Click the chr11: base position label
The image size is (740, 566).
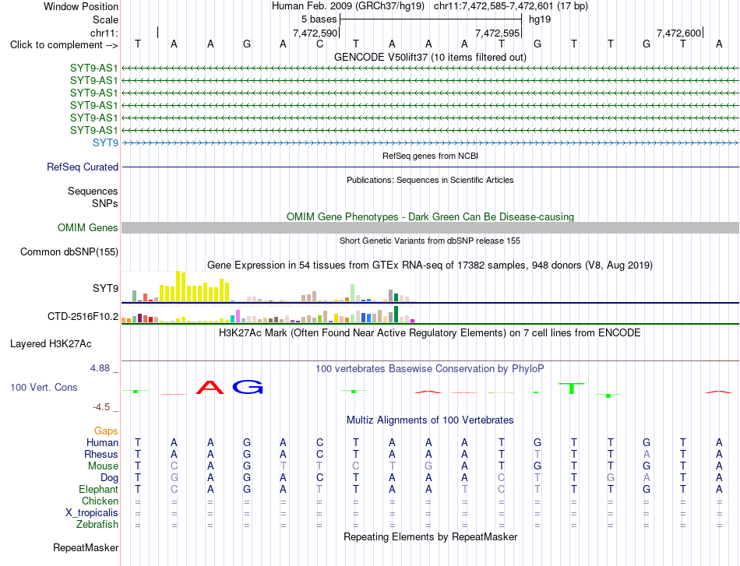(x=104, y=33)
